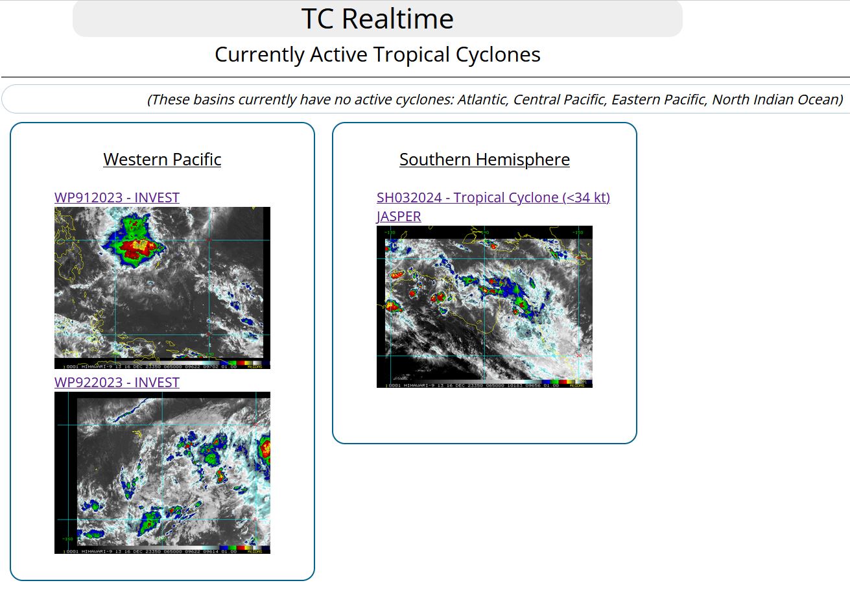Click the JASPER storm name link

(399, 217)
